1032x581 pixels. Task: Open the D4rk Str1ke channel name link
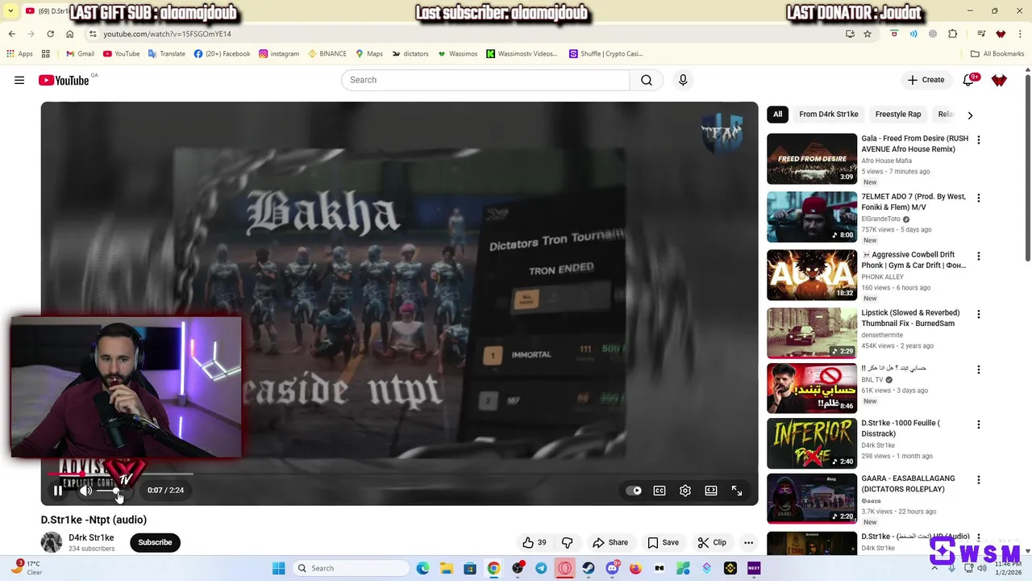coord(91,537)
